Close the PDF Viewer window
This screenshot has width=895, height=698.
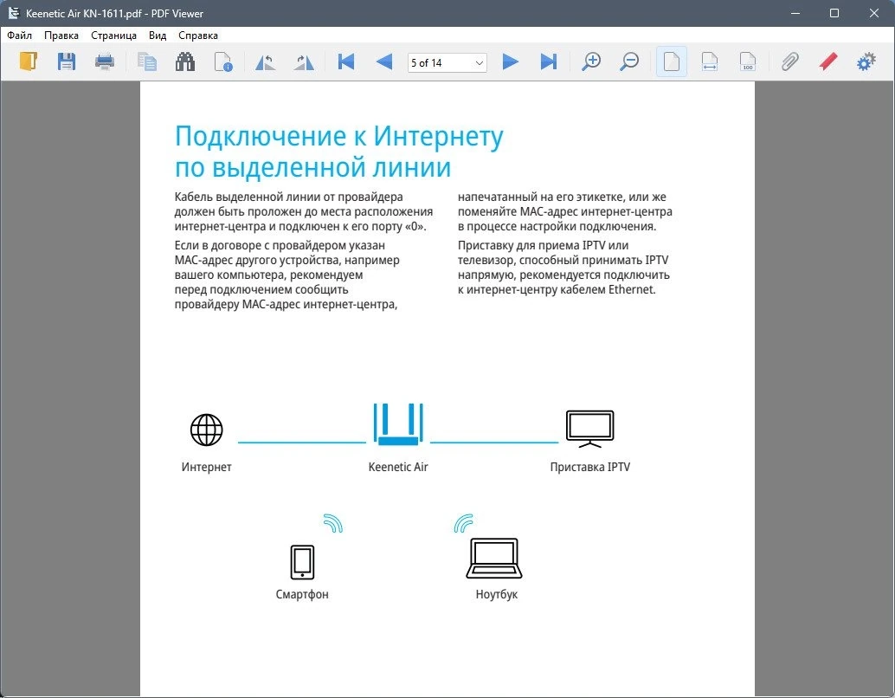(x=874, y=13)
